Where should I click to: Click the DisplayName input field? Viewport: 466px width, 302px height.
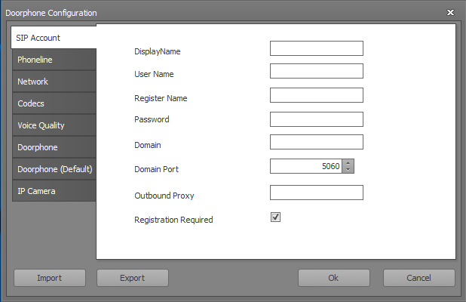point(317,48)
